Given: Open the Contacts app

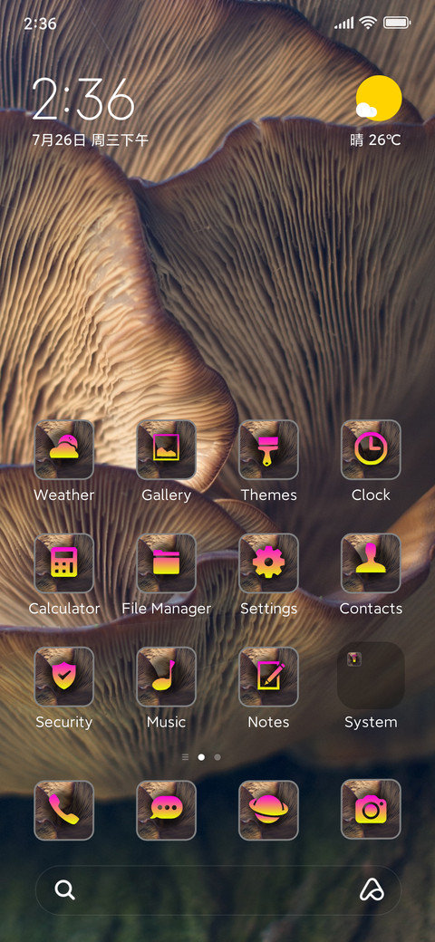Looking at the screenshot, I should (x=371, y=562).
